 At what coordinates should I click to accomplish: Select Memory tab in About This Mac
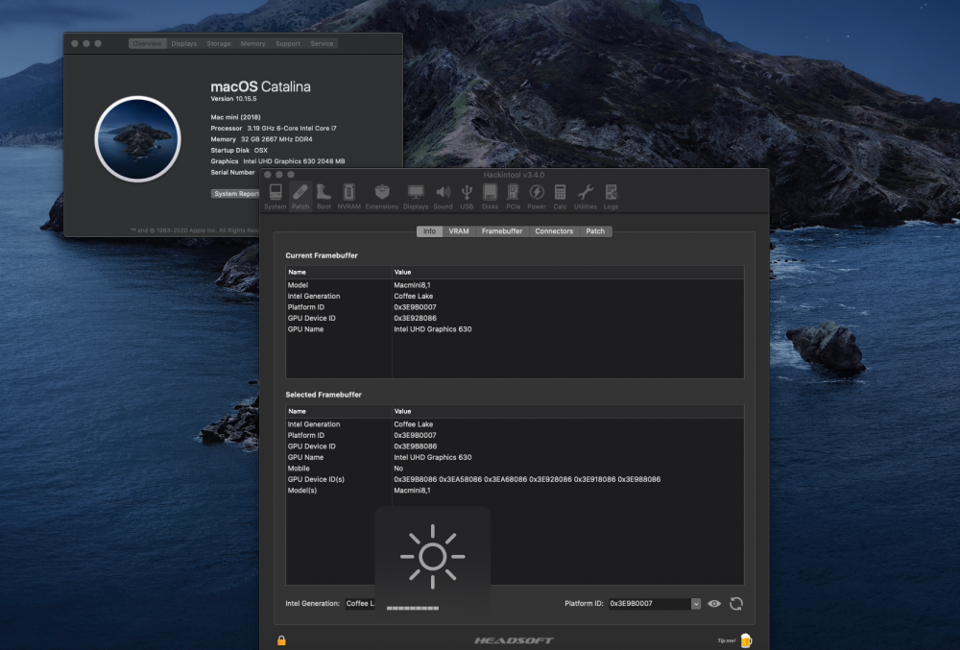point(252,43)
